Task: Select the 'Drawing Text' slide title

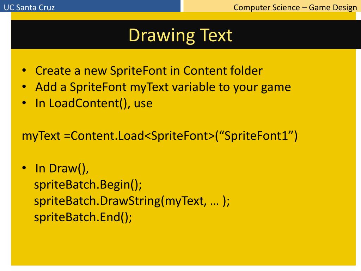Action: [180, 35]
